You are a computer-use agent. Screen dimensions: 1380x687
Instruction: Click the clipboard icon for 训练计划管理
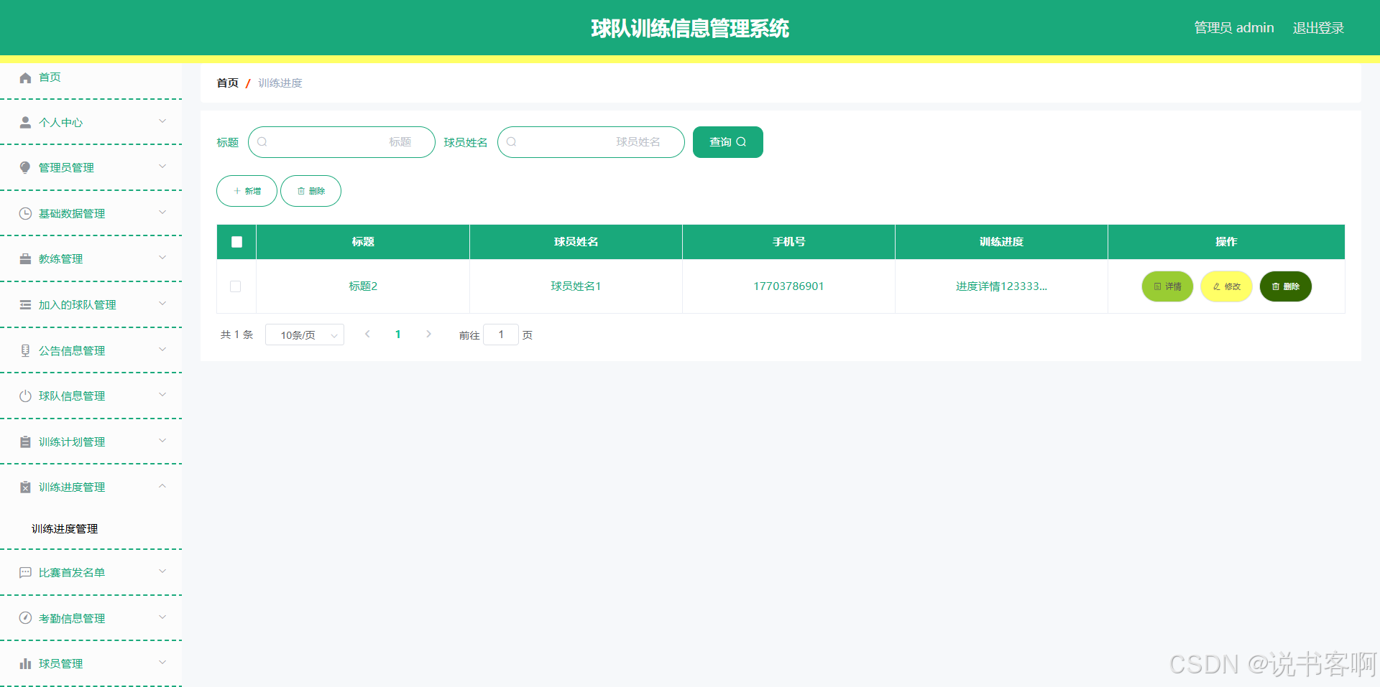[25, 441]
